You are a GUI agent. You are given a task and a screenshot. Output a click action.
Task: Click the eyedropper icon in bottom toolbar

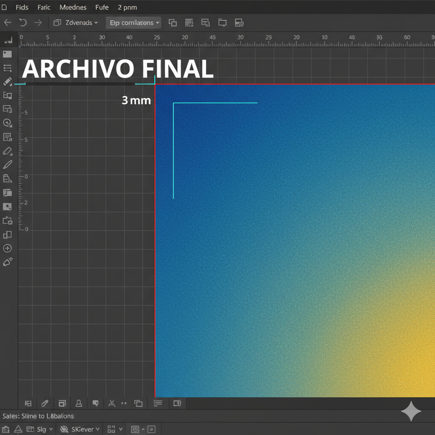click(x=45, y=403)
